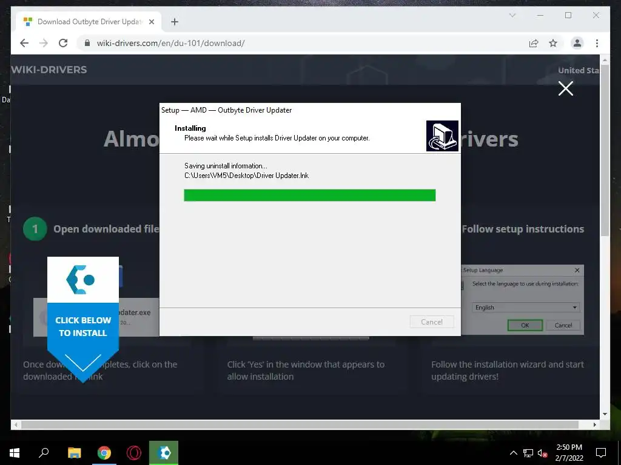Click the scroll-down arrow of the page
The width and height of the screenshot is (621, 465).
point(605,414)
